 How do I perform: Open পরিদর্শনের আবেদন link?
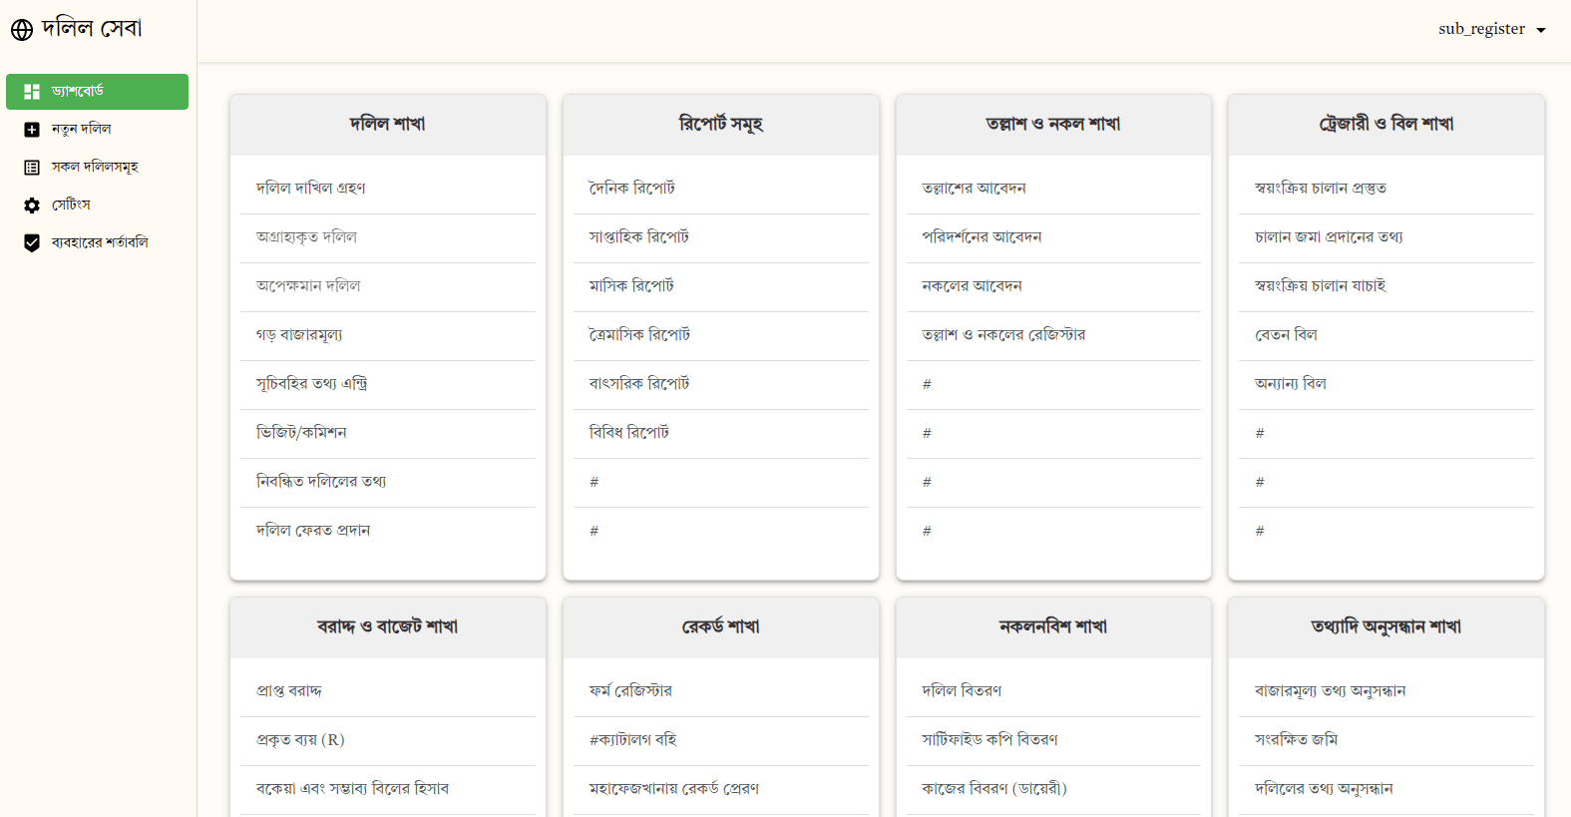coord(982,237)
